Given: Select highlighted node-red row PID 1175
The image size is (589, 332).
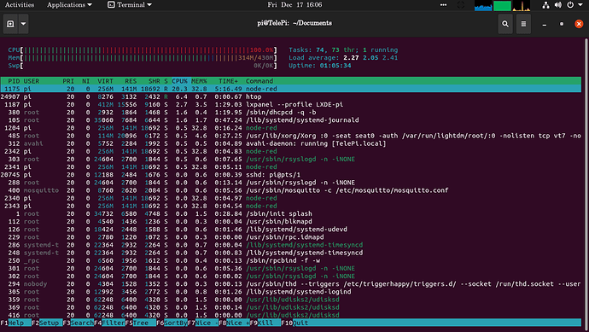Looking at the screenshot, I should coord(291,89).
